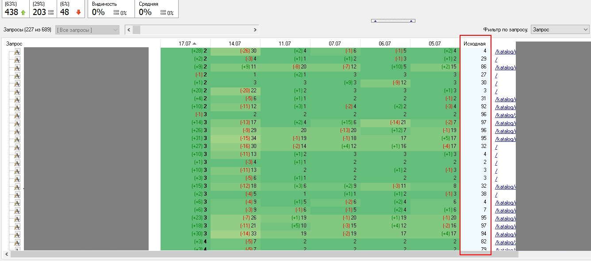The image size is (591, 261).
Task: Sort by the 11.07 date column header
Action: click(285, 43)
